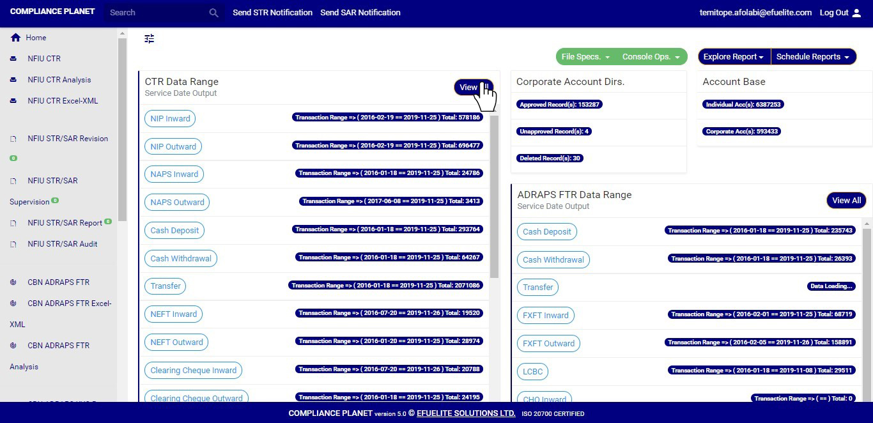Click View All in ADRAPS FTR Data Range
This screenshot has width=873, height=423.
846,201
